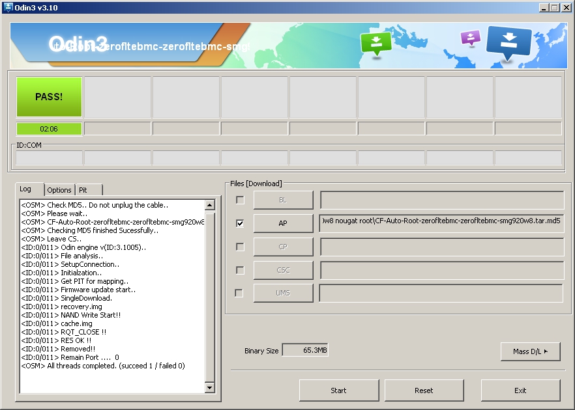Image resolution: width=575 pixels, height=410 pixels.
Task: Select log line 'All threads completed'
Action: 103,366
